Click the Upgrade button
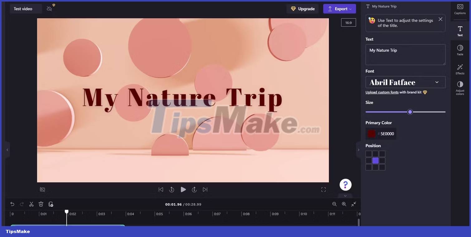This screenshot has height=237, width=471. tap(302, 9)
